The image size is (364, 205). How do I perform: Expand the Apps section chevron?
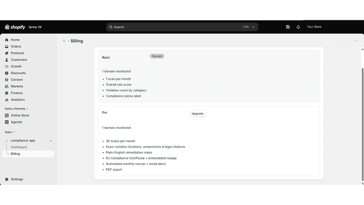click(14, 132)
